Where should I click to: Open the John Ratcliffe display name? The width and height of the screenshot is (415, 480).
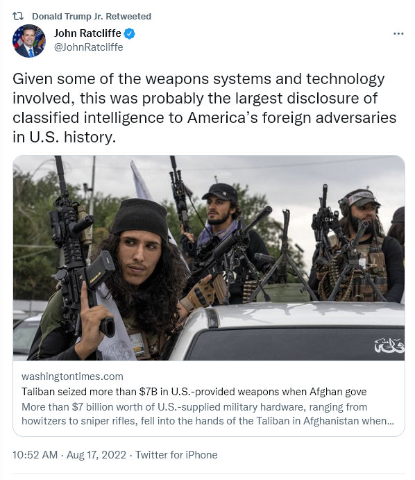(x=87, y=33)
